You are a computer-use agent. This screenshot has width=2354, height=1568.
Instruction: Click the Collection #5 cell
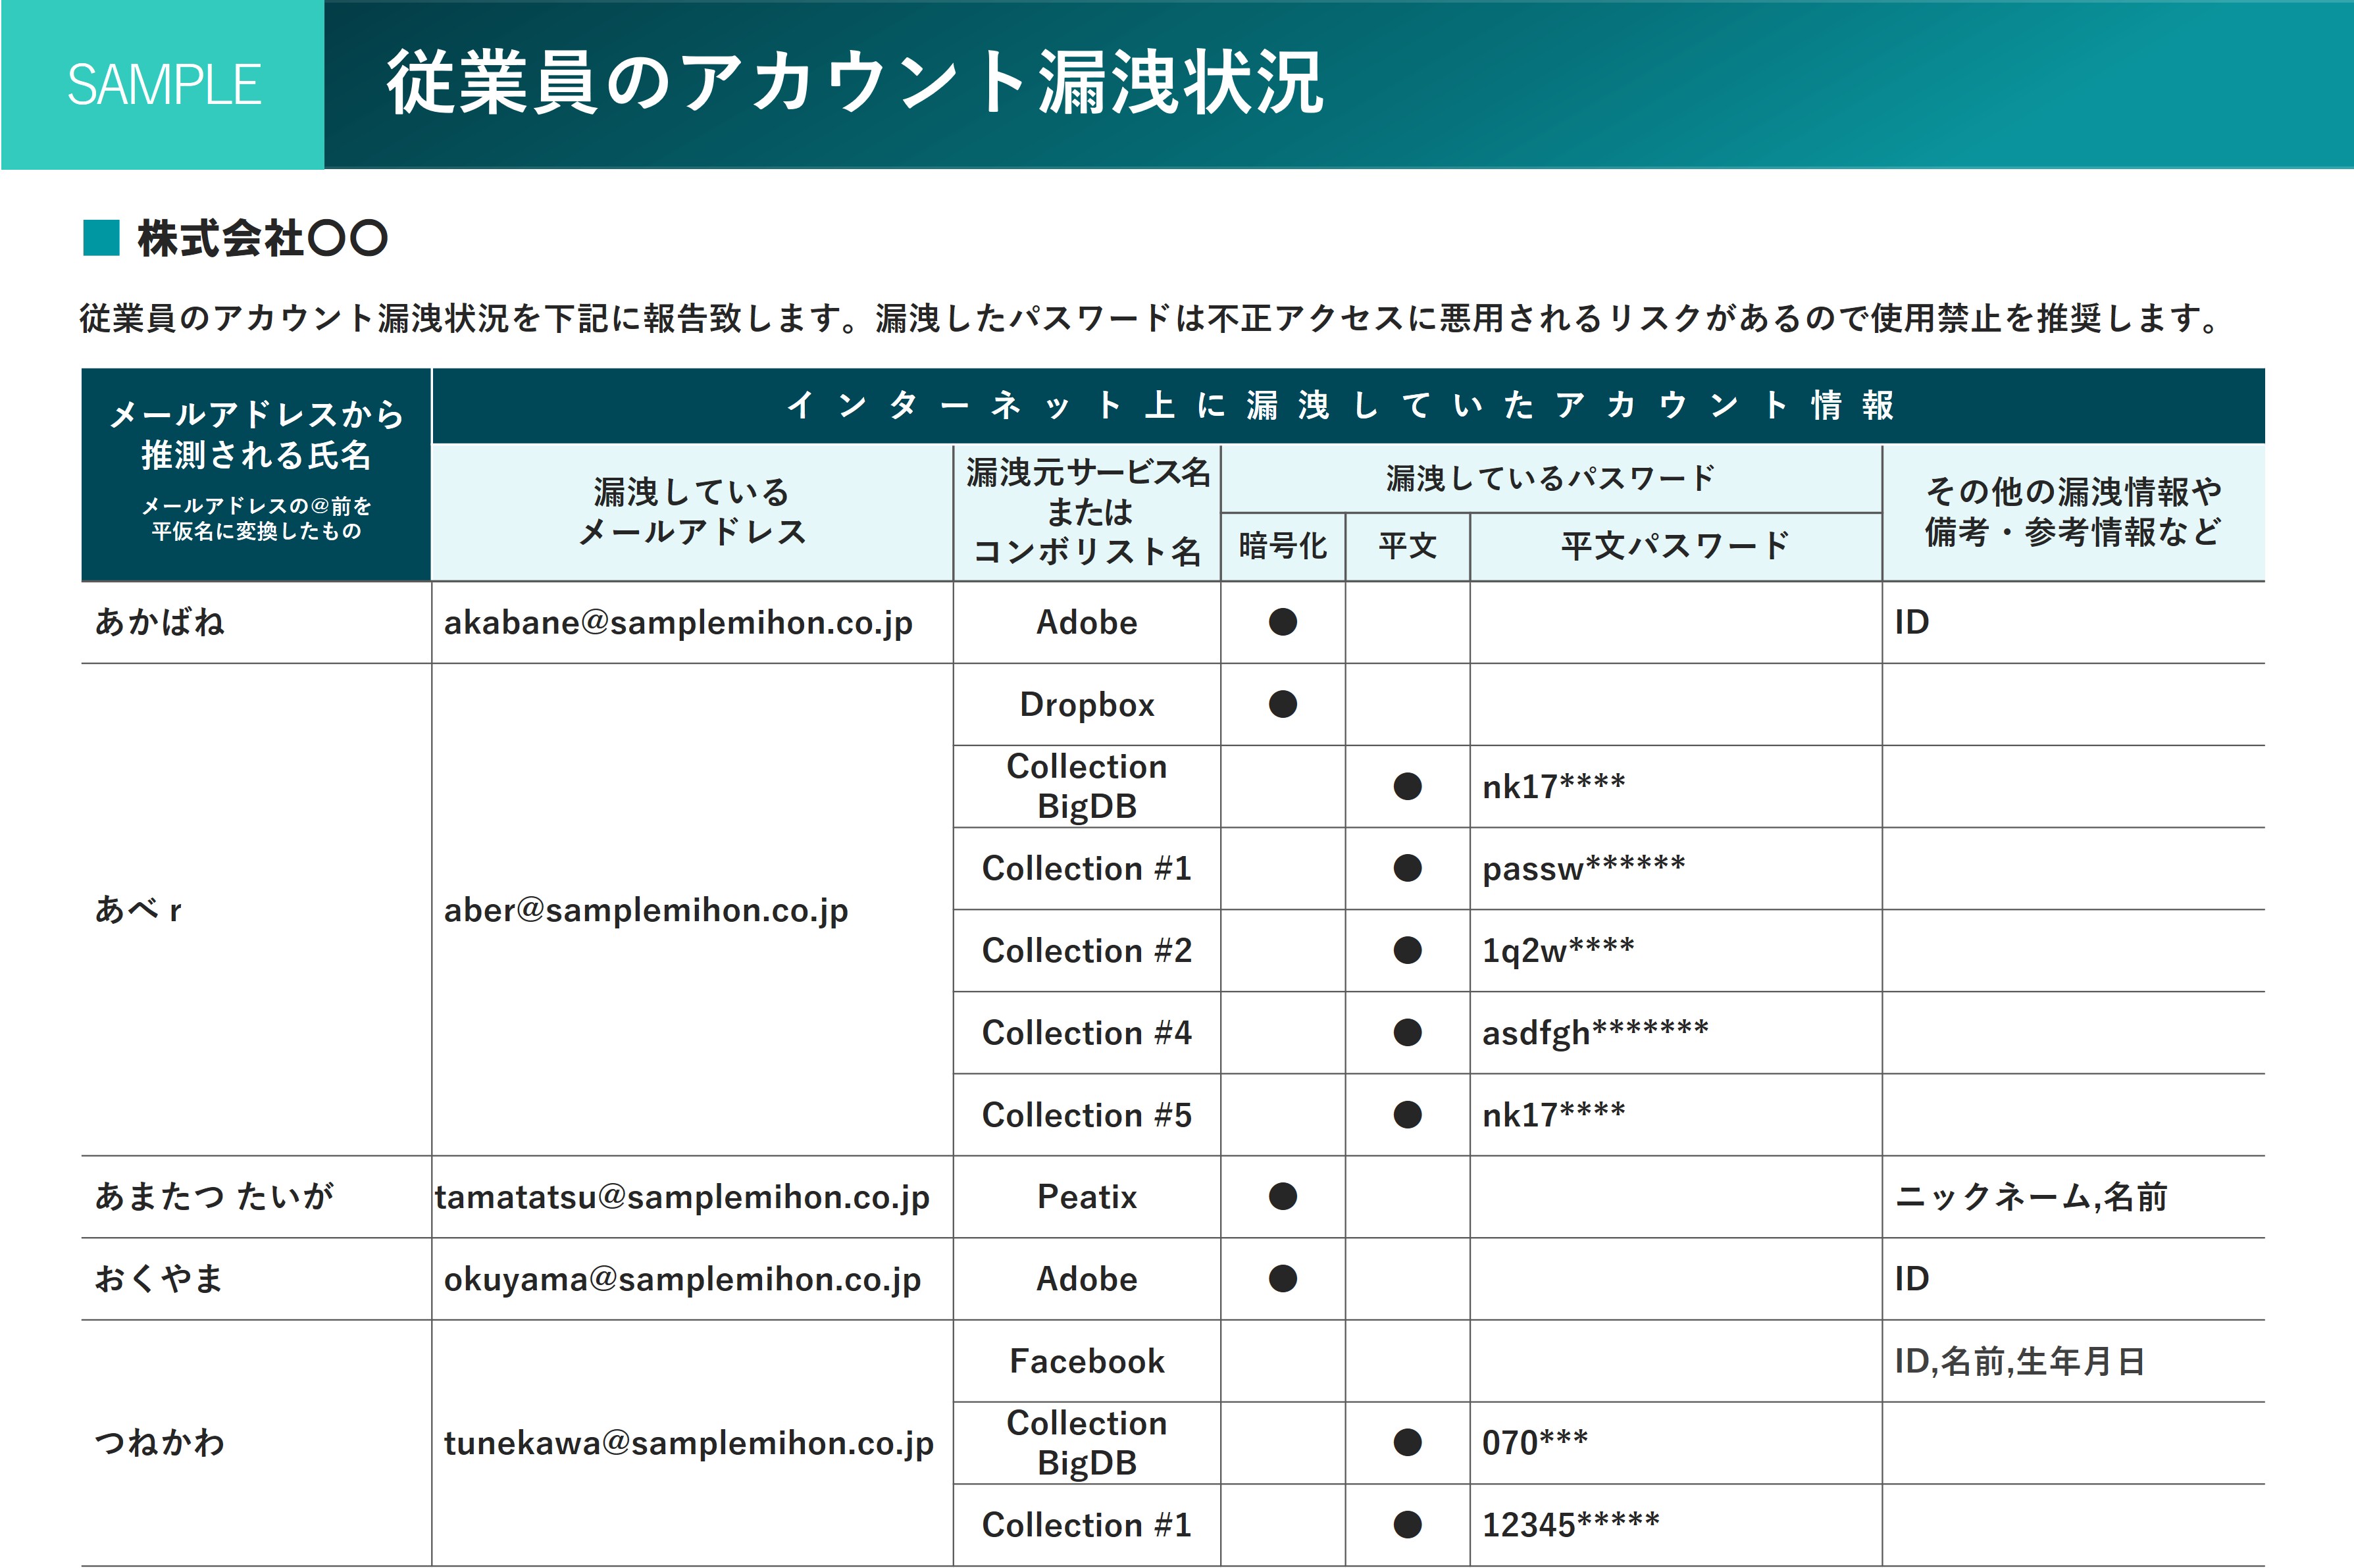coord(1087,1114)
